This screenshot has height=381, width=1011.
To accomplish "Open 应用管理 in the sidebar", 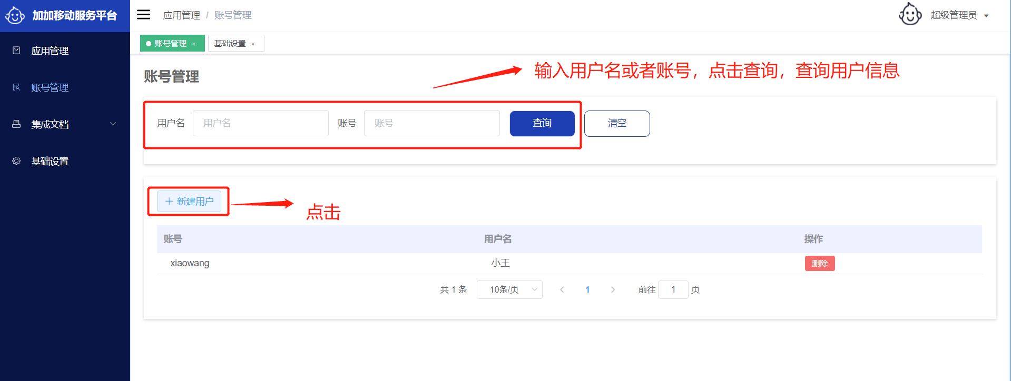I will point(50,51).
